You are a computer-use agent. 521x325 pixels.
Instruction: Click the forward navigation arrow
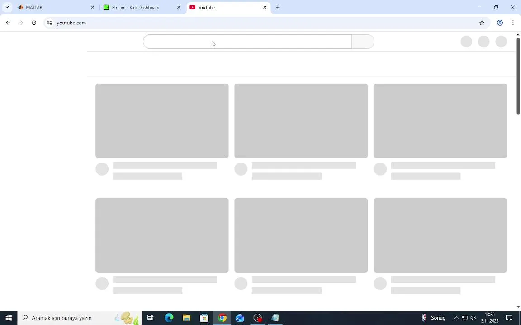(x=21, y=23)
